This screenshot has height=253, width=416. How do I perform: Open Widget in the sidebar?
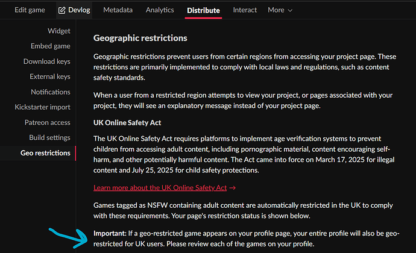(x=59, y=31)
